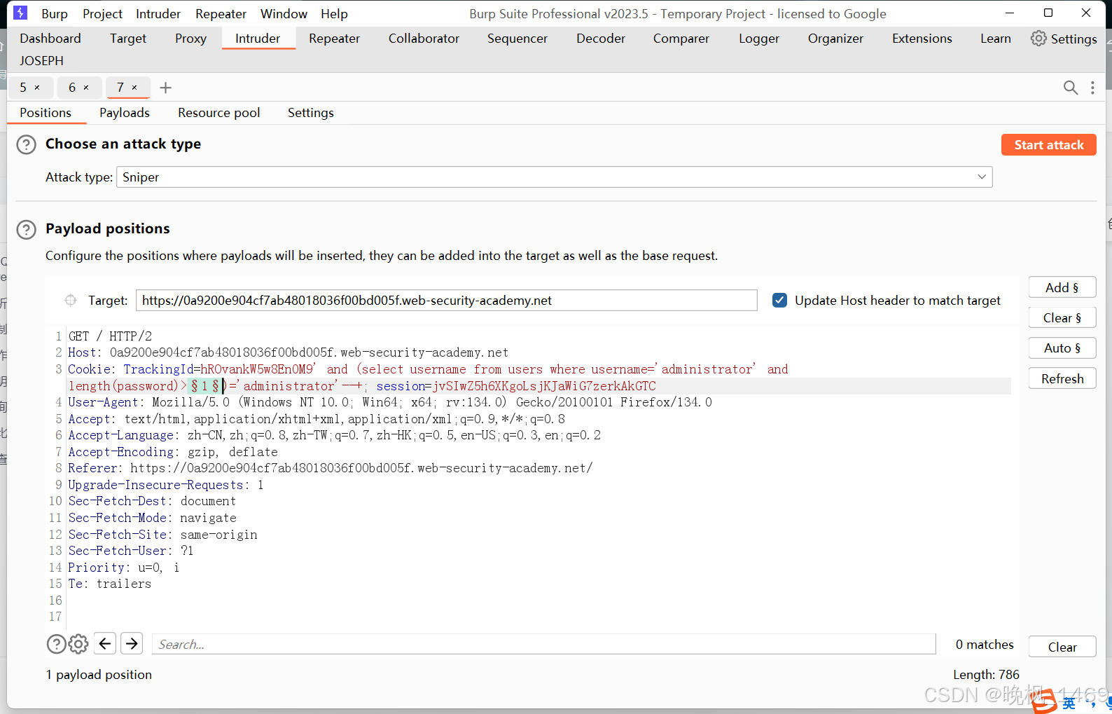Open the Collaborator tab
1112x714 pixels.
[x=424, y=39]
